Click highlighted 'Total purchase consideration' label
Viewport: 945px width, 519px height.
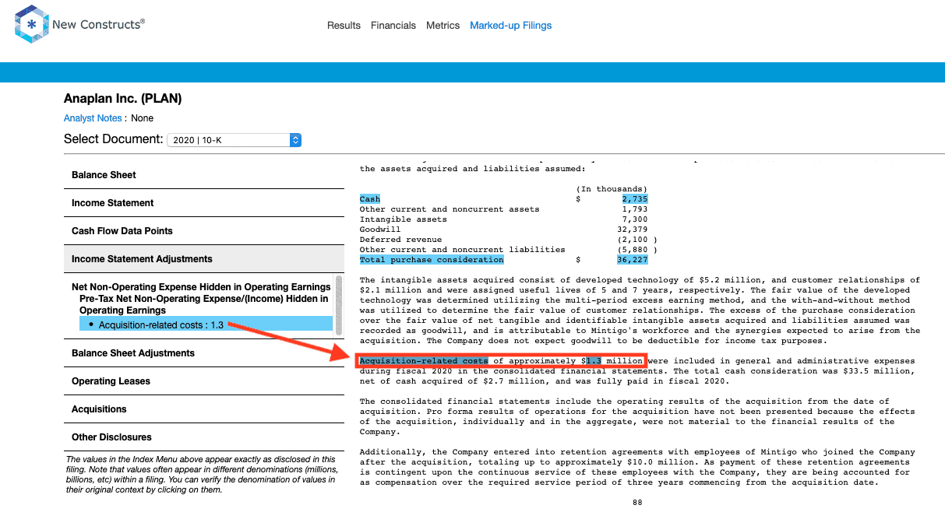(432, 260)
